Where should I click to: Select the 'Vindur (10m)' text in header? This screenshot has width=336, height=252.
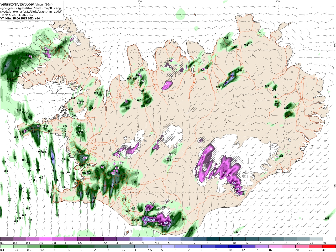coord(44,5)
